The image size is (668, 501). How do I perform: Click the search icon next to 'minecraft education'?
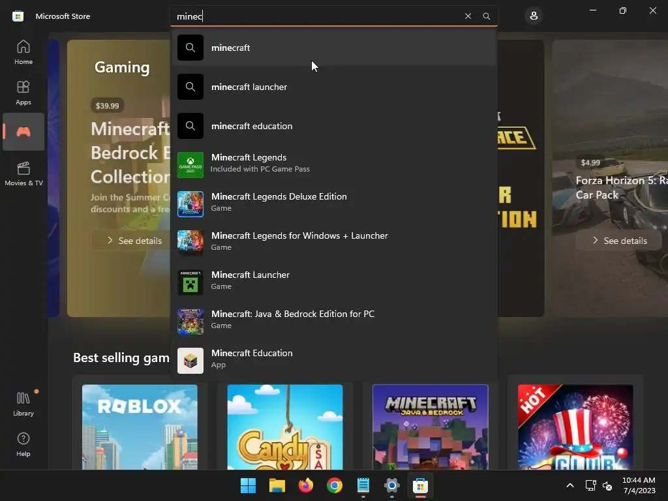190,126
